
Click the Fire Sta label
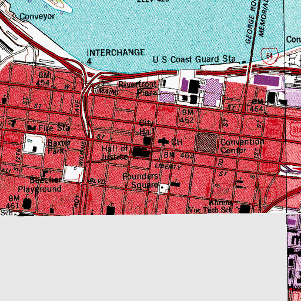pos(54,128)
